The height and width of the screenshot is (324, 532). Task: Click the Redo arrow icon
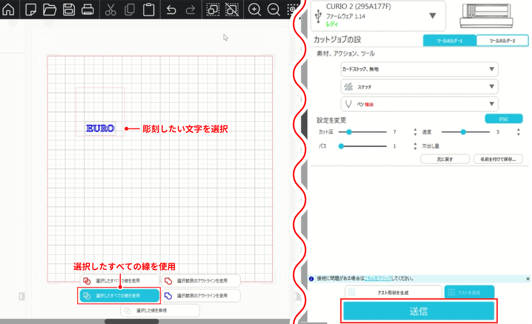point(189,9)
